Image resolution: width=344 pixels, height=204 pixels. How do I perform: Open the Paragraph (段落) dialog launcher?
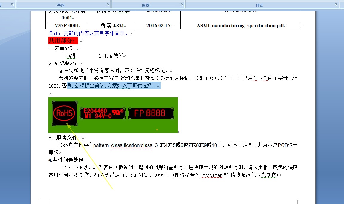tap(182, 4)
